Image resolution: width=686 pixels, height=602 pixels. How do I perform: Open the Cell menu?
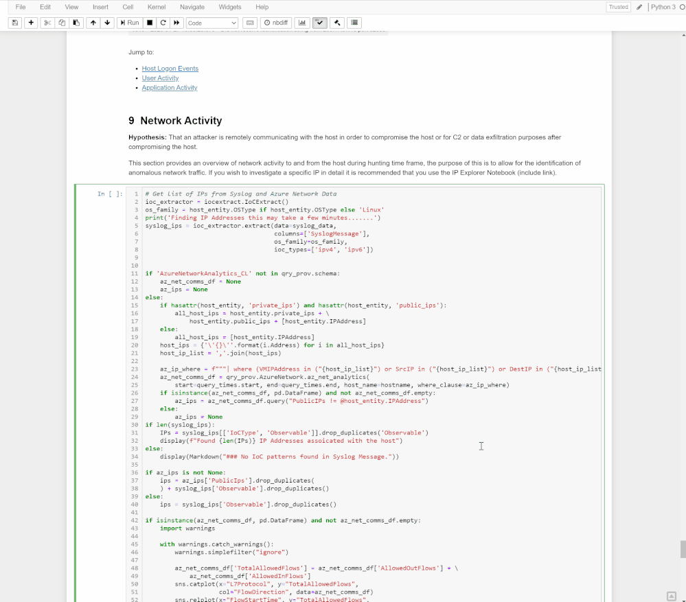[x=128, y=7]
